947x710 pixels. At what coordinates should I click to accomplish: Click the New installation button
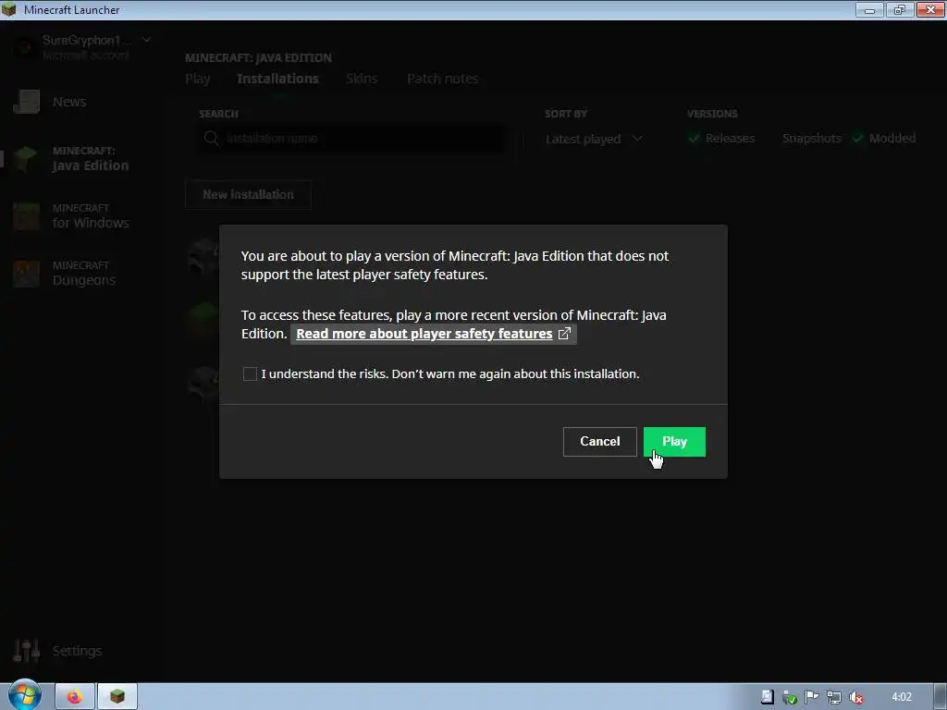point(248,194)
